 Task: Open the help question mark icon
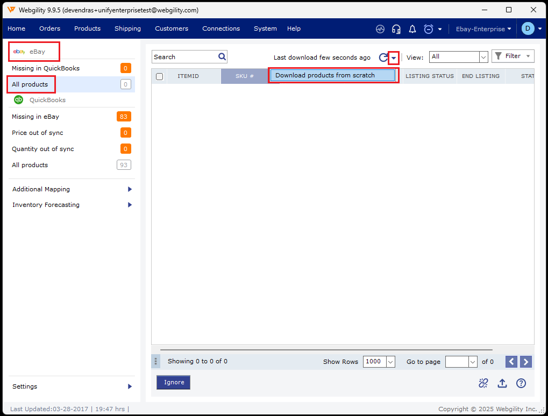pos(521,383)
